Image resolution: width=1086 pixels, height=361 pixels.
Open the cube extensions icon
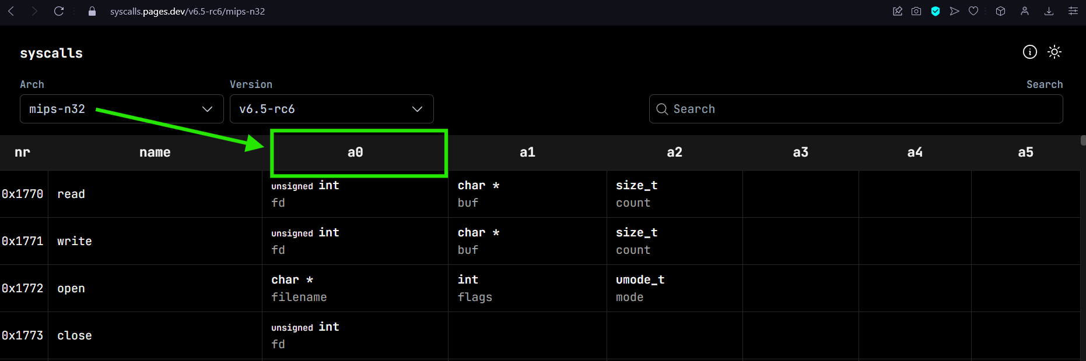1000,11
